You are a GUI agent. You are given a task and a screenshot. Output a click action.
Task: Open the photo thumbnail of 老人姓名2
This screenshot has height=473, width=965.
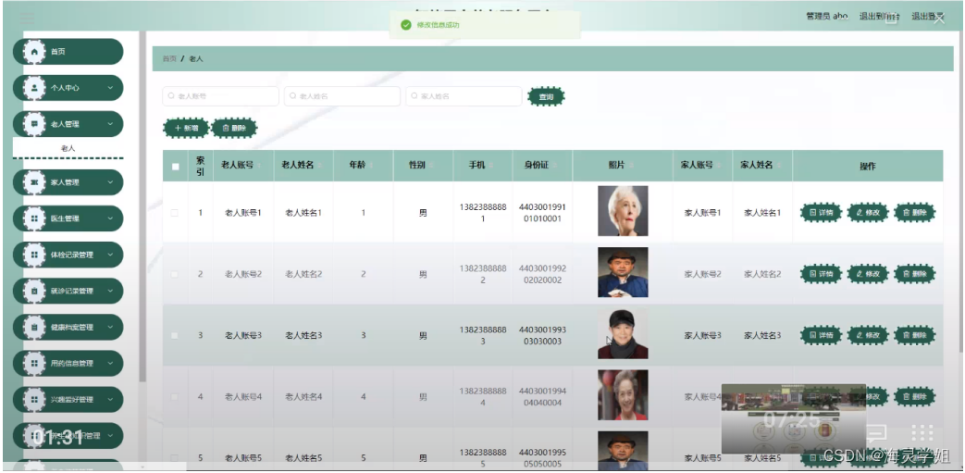tap(623, 272)
